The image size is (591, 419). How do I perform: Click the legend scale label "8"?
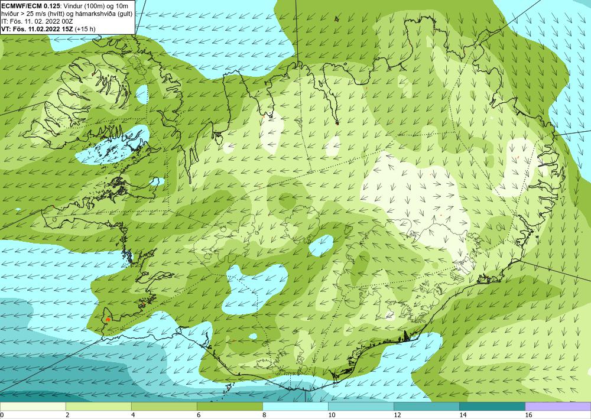tap(265, 415)
